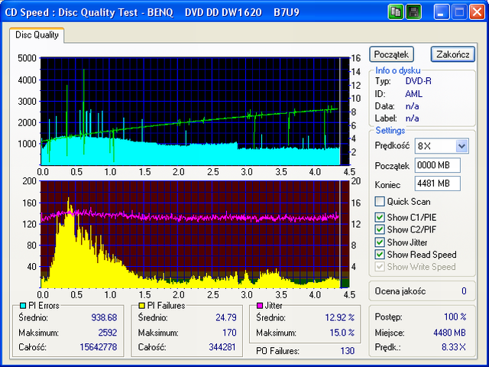This screenshot has height=367, width=489.
Task: Toggle the Show Jitter checkbox
Action: click(380, 242)
